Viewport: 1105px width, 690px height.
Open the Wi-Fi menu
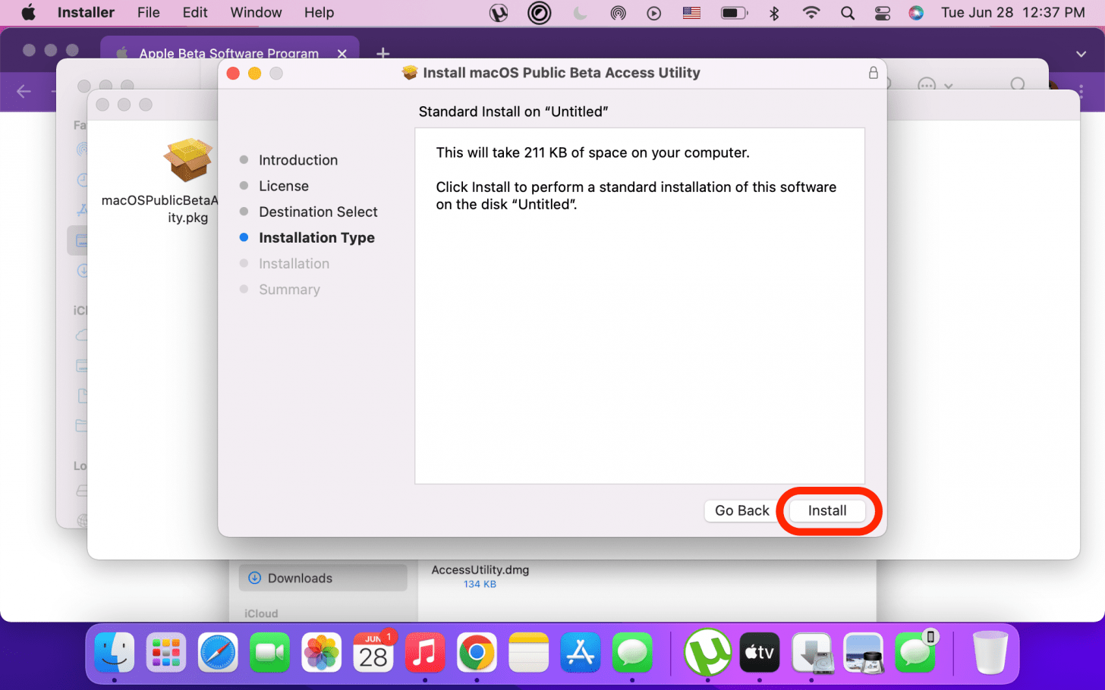point(811,13)
